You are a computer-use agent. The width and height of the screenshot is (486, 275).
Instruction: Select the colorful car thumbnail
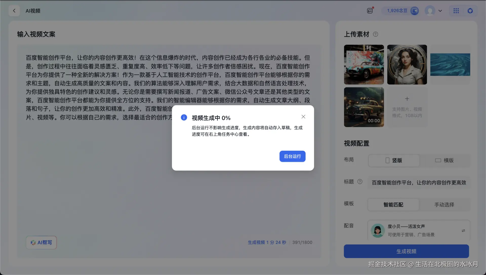(x=364, y=65)
